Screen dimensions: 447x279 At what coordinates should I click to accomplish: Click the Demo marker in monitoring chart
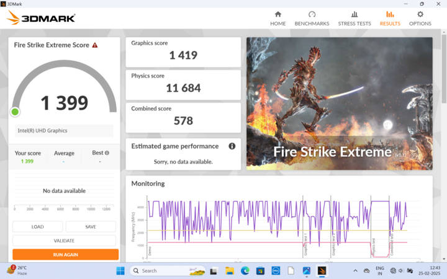tap(150, 251)
